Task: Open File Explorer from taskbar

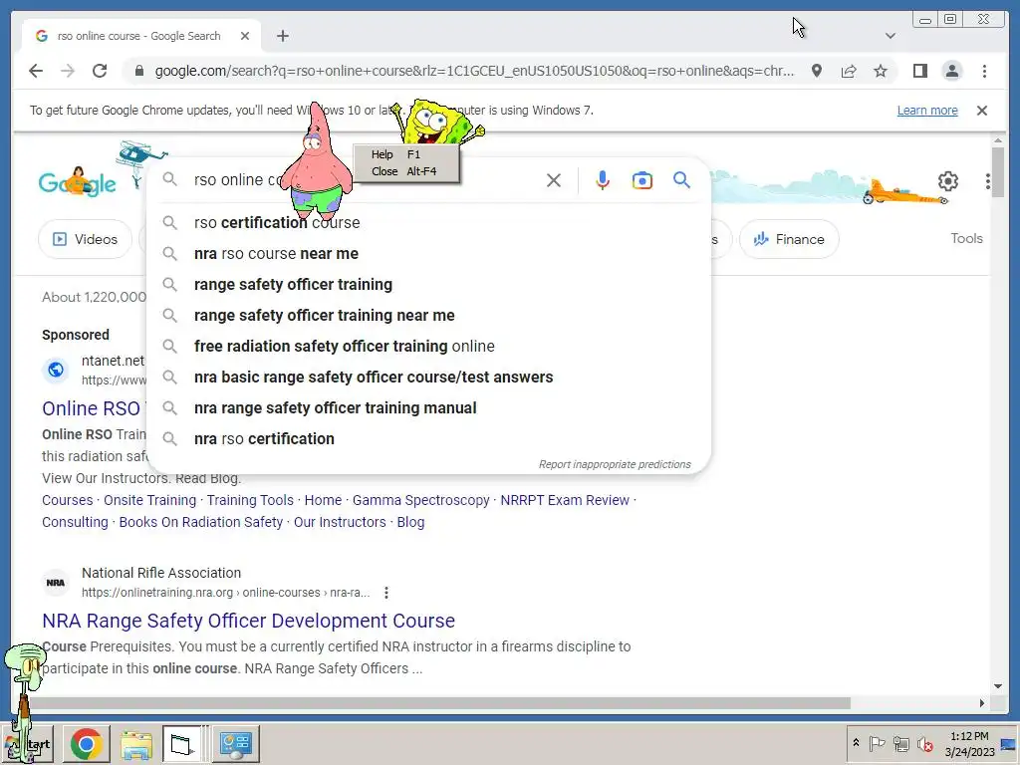Action: [x=135, y=744]
